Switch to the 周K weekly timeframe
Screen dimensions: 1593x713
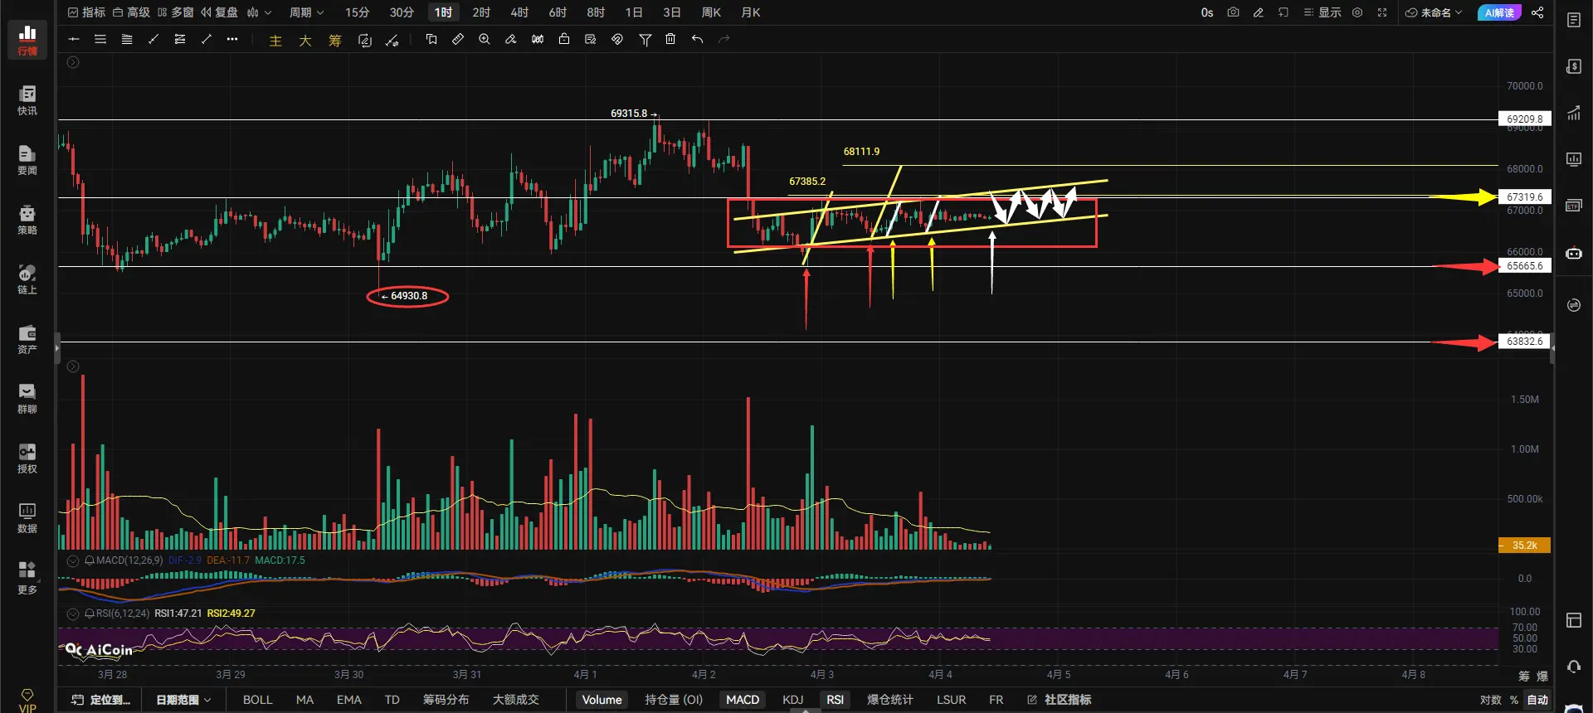[711, 12]
